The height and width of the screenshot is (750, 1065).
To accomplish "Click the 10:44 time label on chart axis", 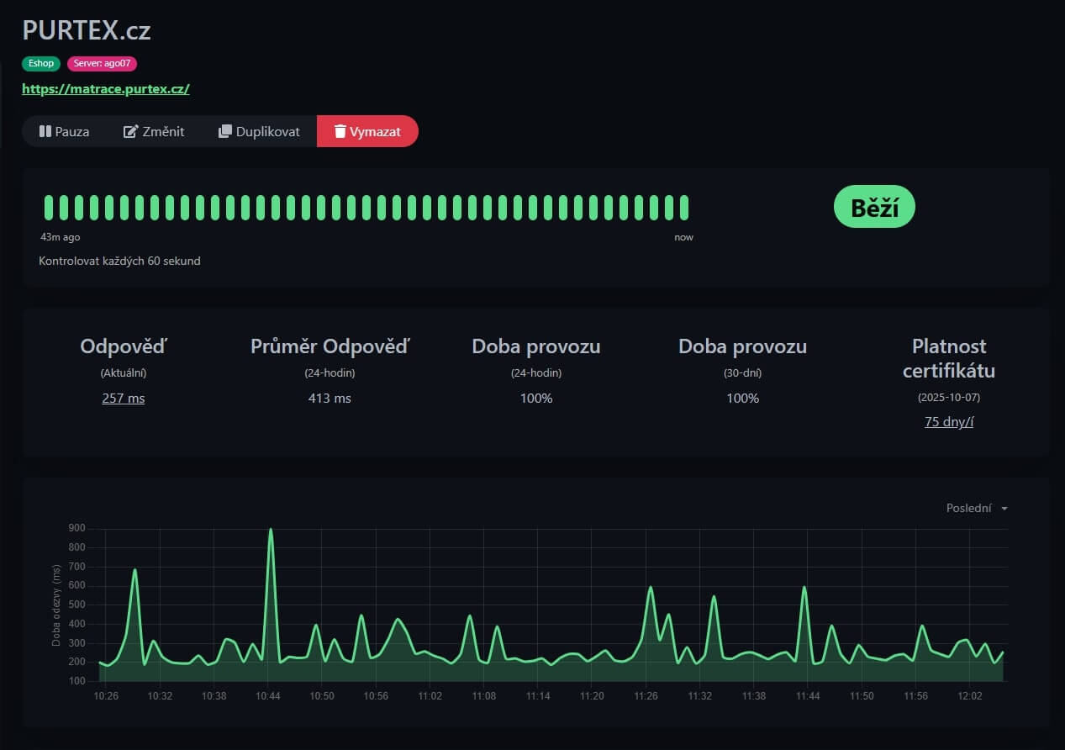I will point(268,696).
